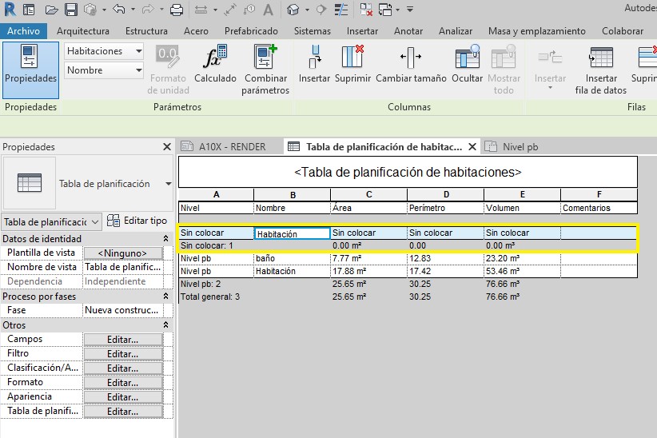Open the Habitaciones category dropdown
657x438 pixels.
click(x=138, y=51)
